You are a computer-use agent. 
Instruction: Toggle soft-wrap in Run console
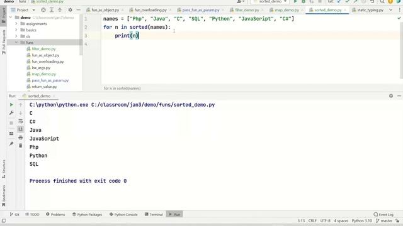click(x=21, y=121)
